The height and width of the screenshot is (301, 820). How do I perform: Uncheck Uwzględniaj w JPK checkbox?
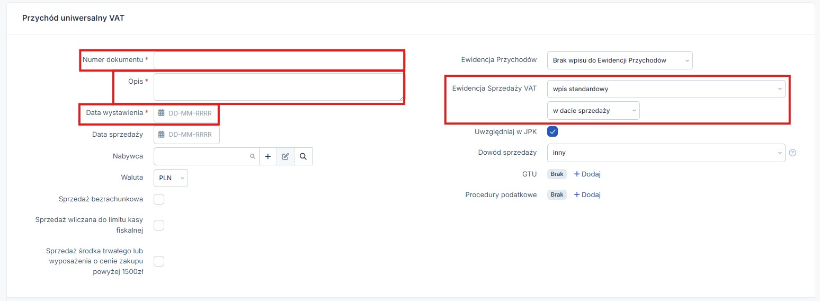click(552, 131)
